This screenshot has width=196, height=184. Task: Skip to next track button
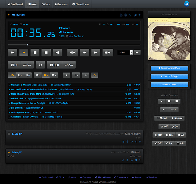57,53
